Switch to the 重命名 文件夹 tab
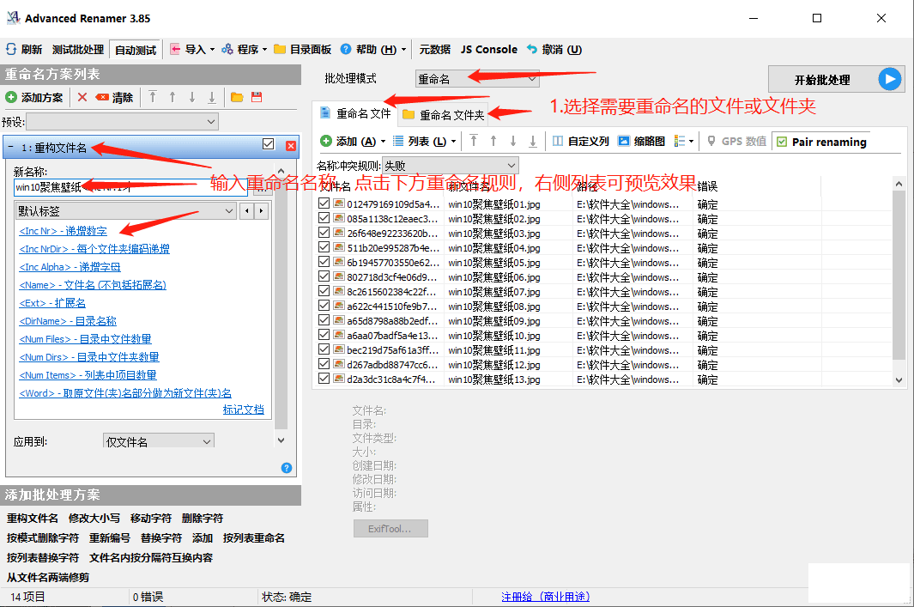Viewport: 914px width, 607px height. 444,115
